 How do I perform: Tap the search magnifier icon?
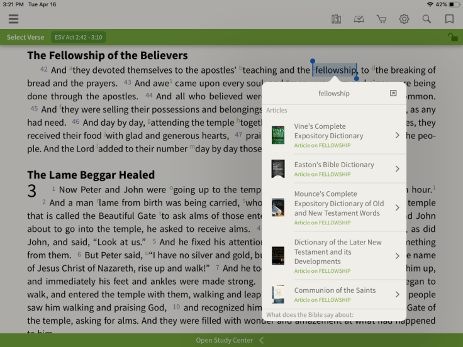tap(427, 19)
